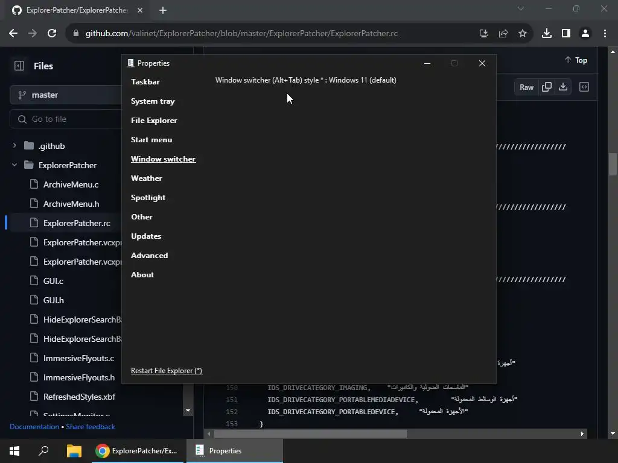This screenshot has height=463, width=618.
Task: Open the Chrome profile icon
Action: 585,34
